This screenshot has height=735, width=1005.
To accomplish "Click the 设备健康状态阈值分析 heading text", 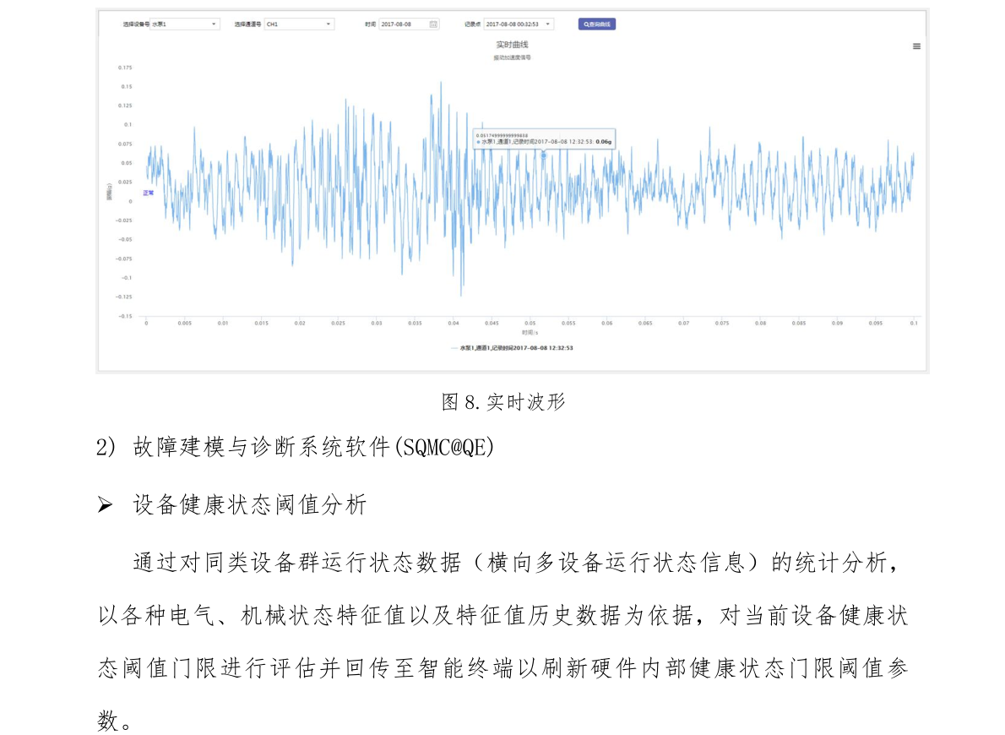I will 250,506.
